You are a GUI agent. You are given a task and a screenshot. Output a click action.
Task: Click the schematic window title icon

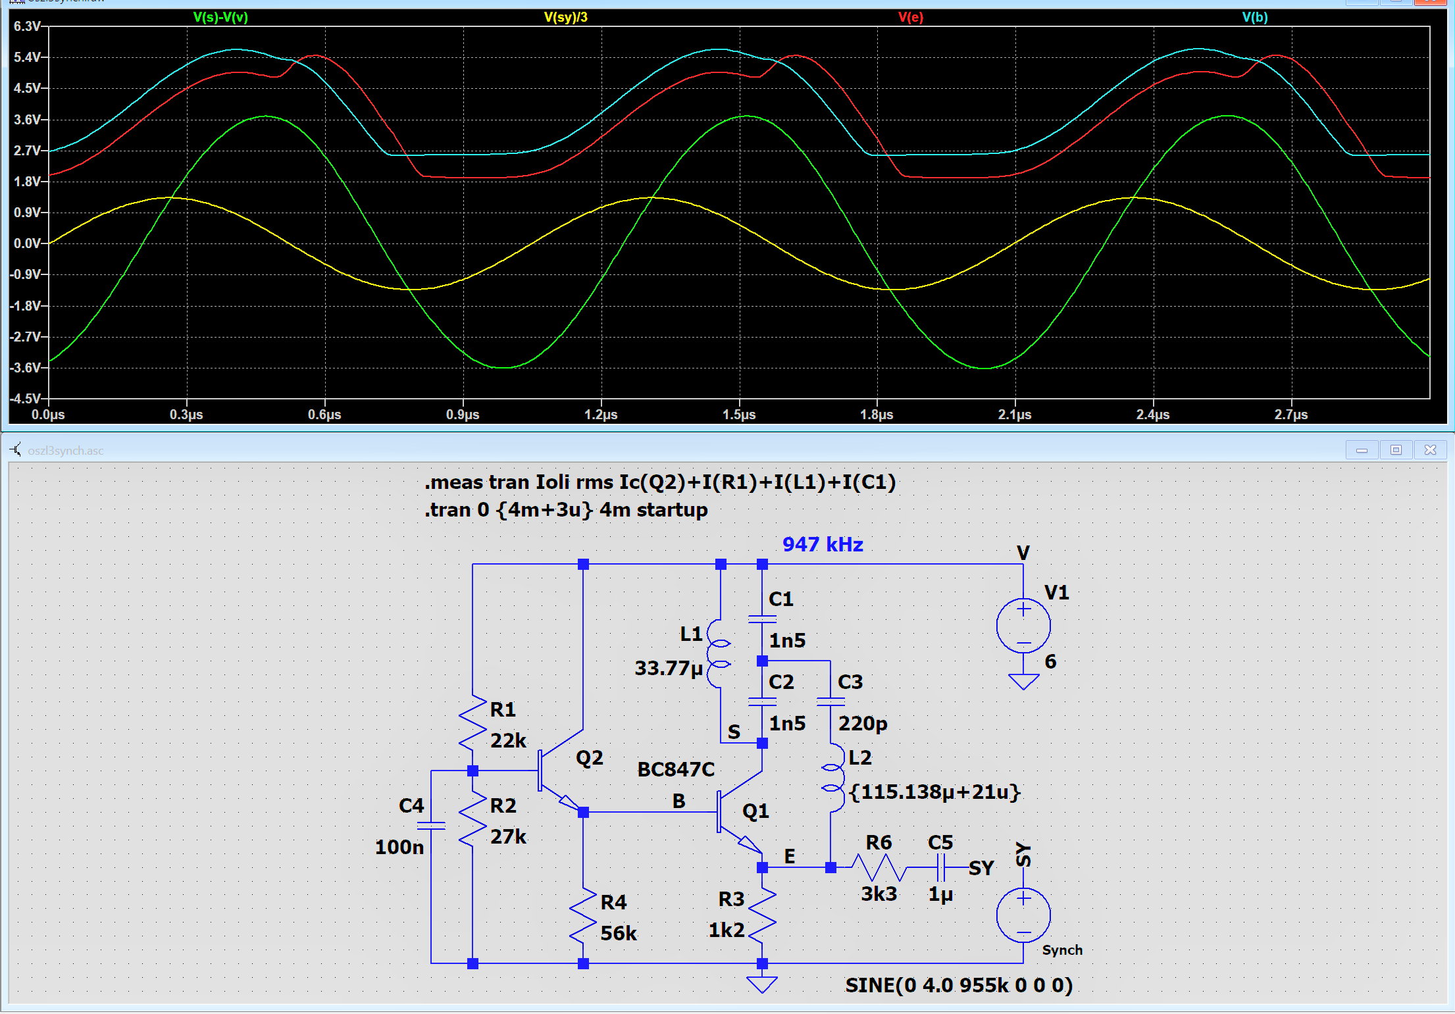(16, 450)
